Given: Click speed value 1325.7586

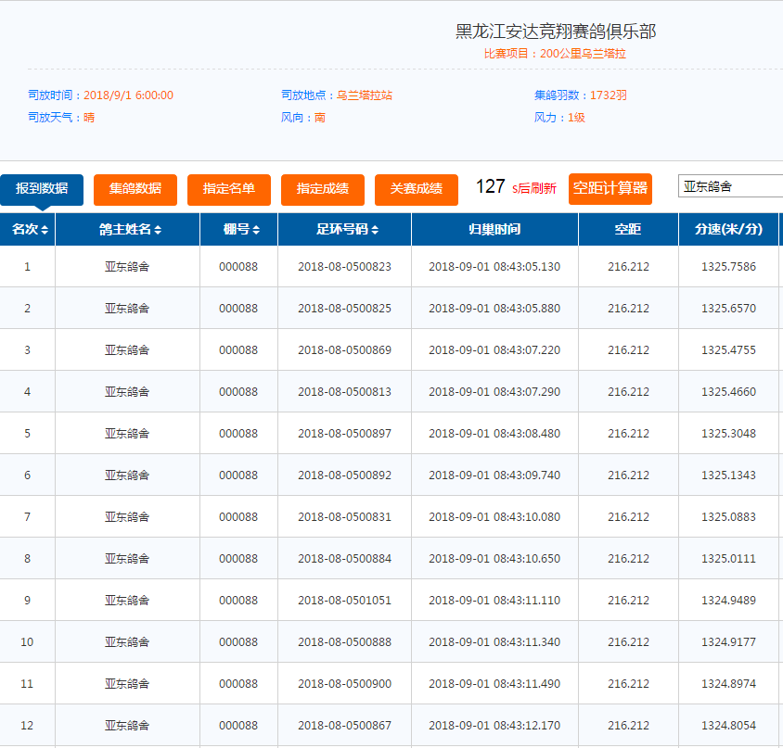Looking at the screenshot, I should [728, 267].
